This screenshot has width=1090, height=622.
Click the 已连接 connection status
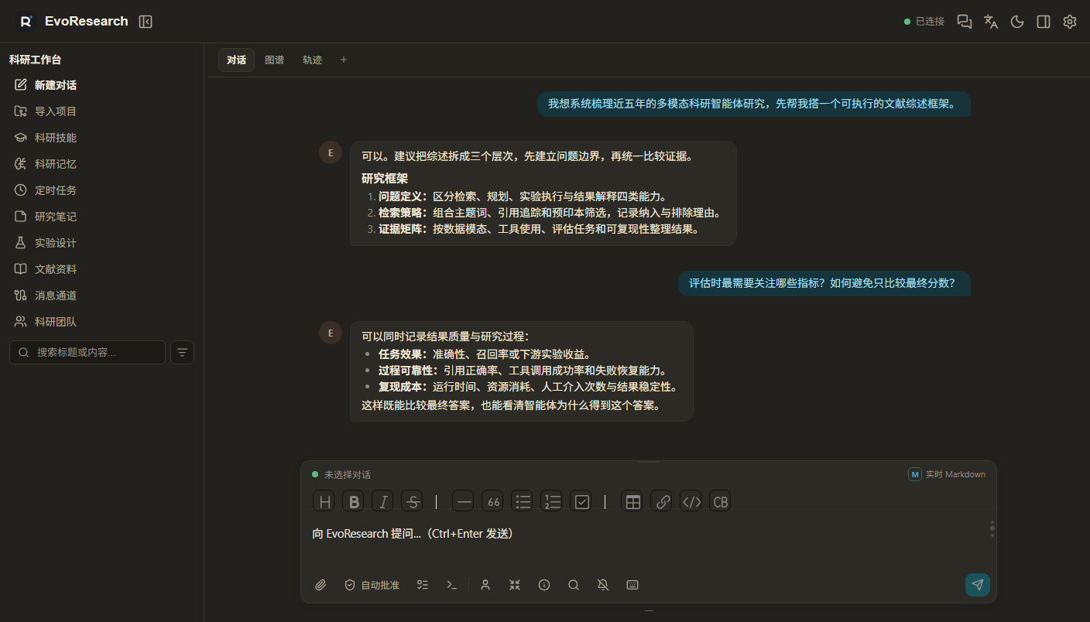(924, 22)
